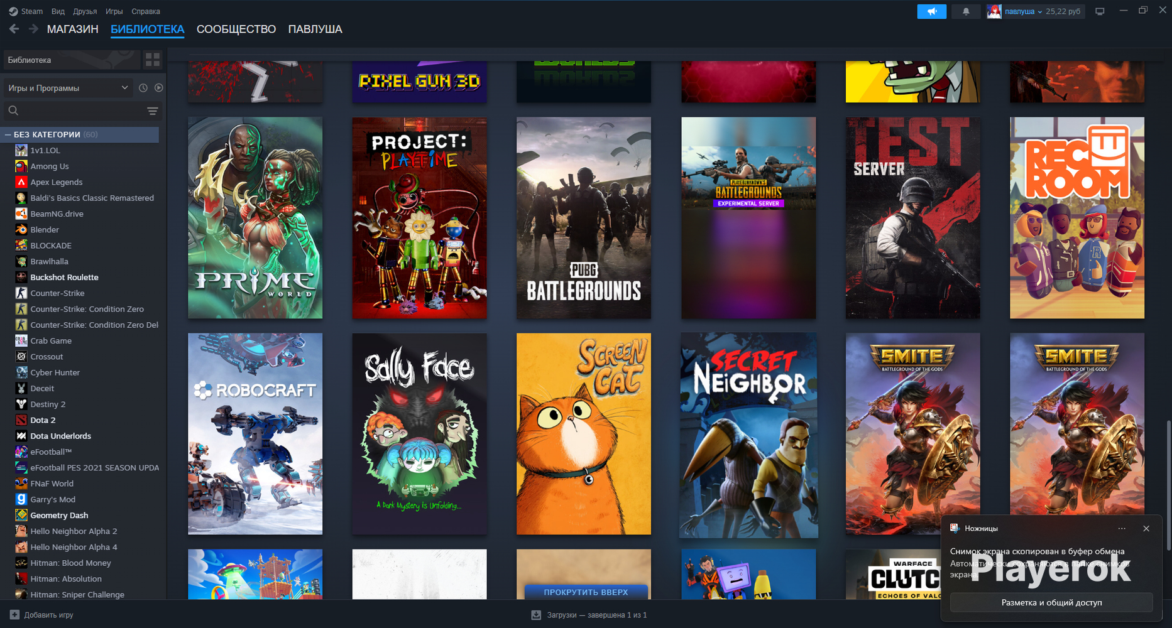1172x628 pixels.
Task: Open the PUBG Battlegrounds game cover
Action: (584, 218)
